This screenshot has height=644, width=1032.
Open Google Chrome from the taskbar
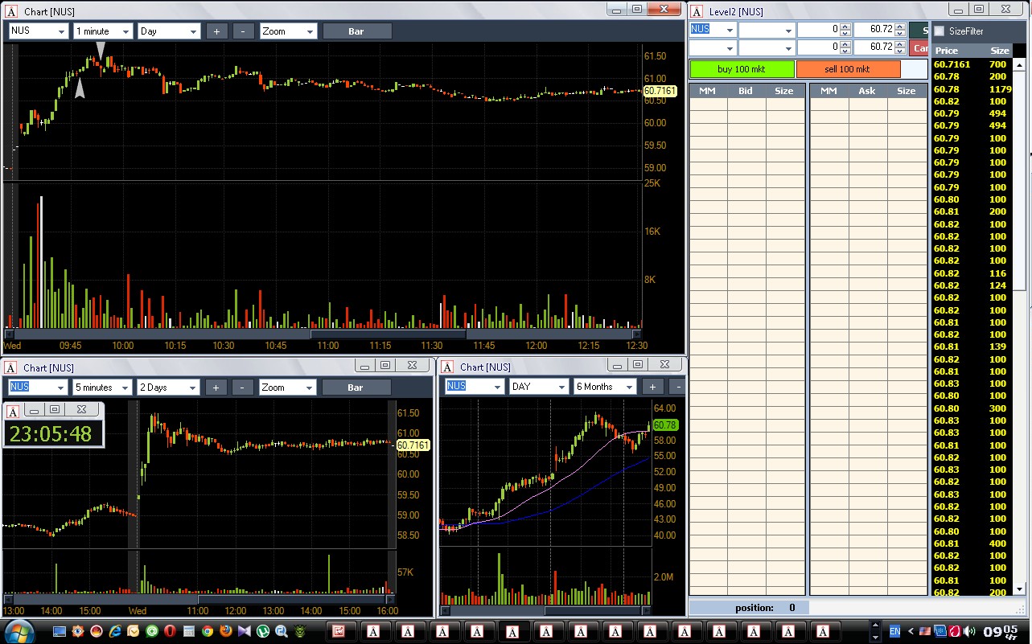pos(207,631)
